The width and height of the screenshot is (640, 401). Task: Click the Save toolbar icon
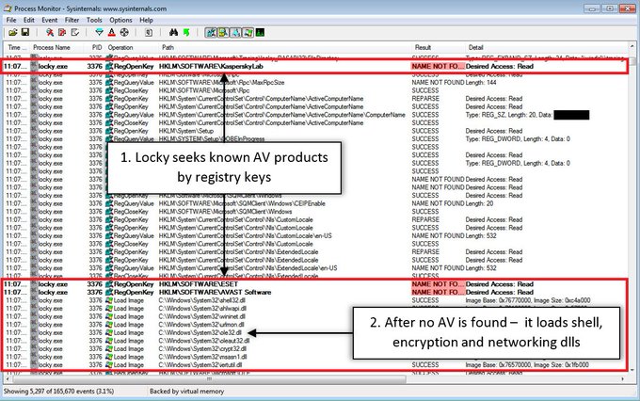pos(24,32)
